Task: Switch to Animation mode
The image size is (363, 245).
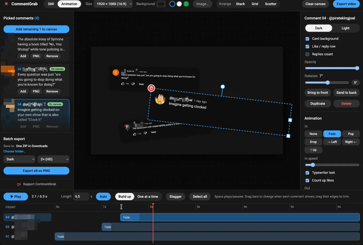Action: pyautogui.click(x=69, y=4)
